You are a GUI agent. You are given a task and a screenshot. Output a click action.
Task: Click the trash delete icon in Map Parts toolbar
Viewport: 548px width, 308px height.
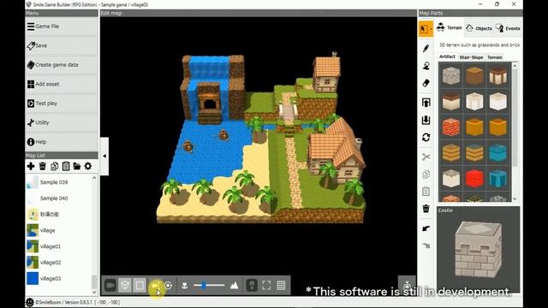426,209
